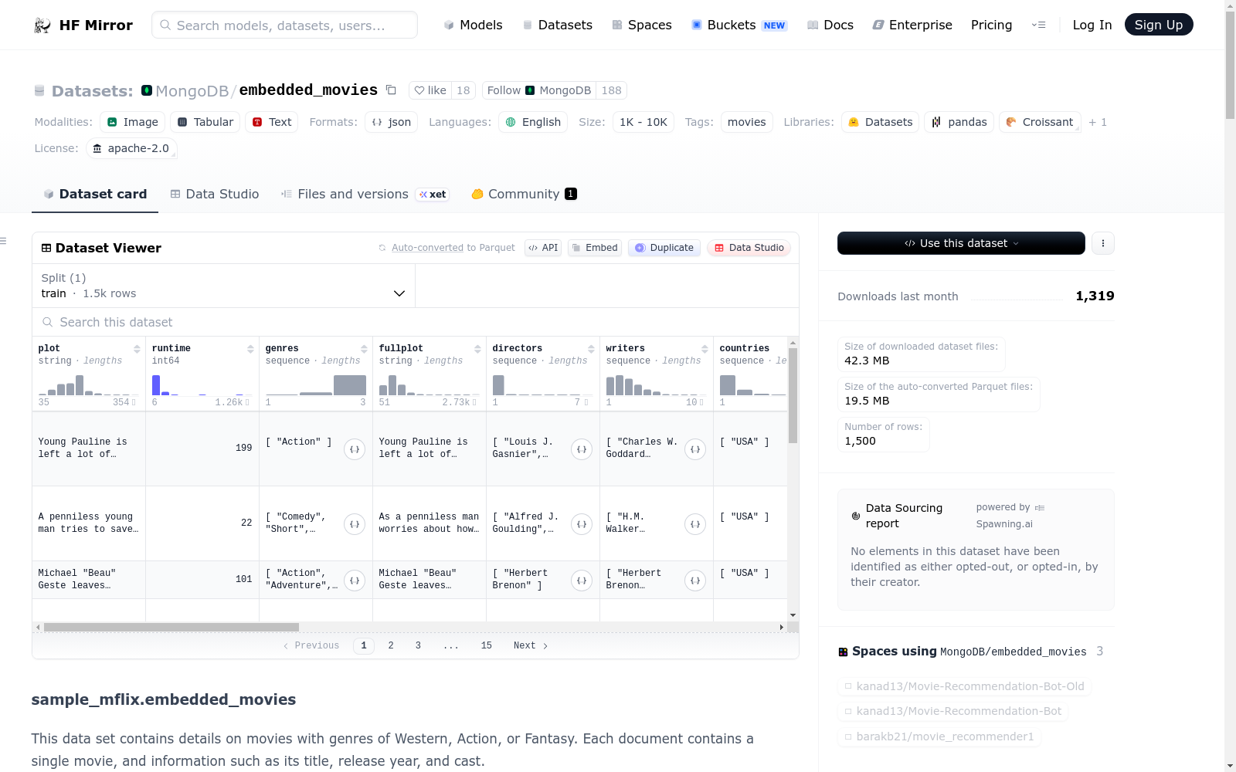Expand the Charles W. Goddard writers cell
This screenshot has height=772, width=1236.
point(695,449)
